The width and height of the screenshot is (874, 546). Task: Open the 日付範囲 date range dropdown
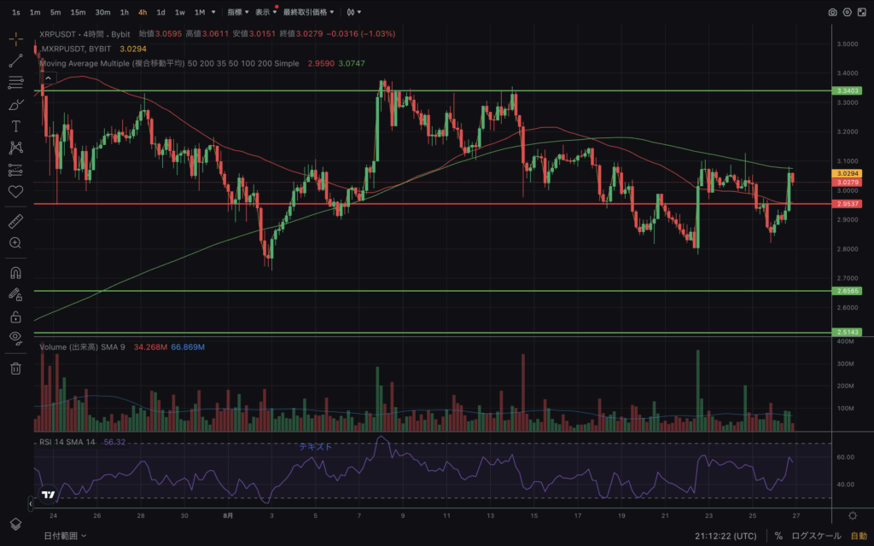point(64,536)
